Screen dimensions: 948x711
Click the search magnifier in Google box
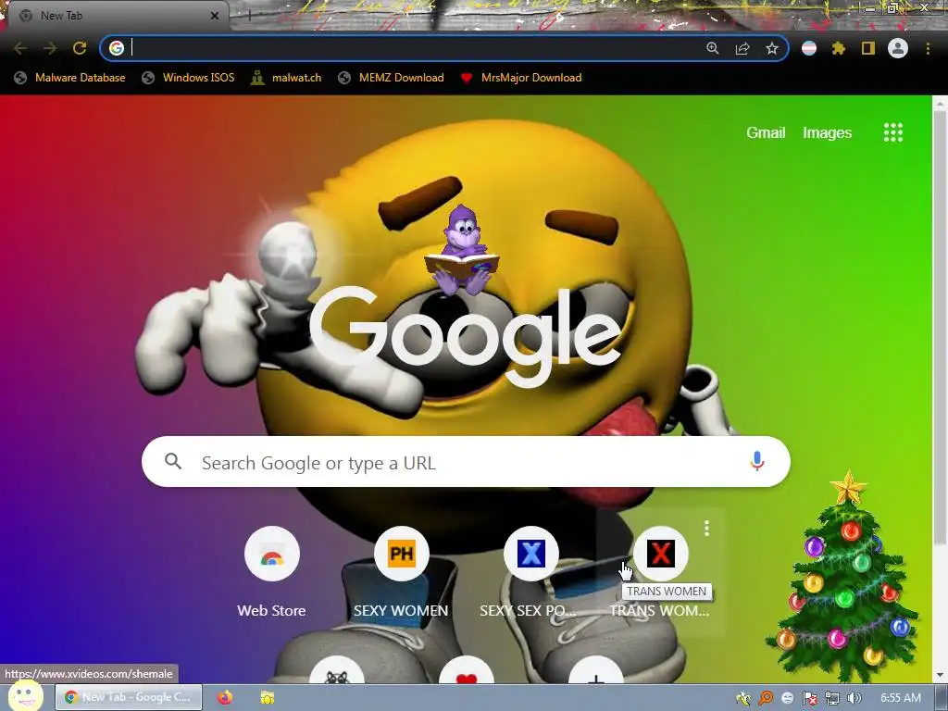pyautogui.click(x=173, y=461)
